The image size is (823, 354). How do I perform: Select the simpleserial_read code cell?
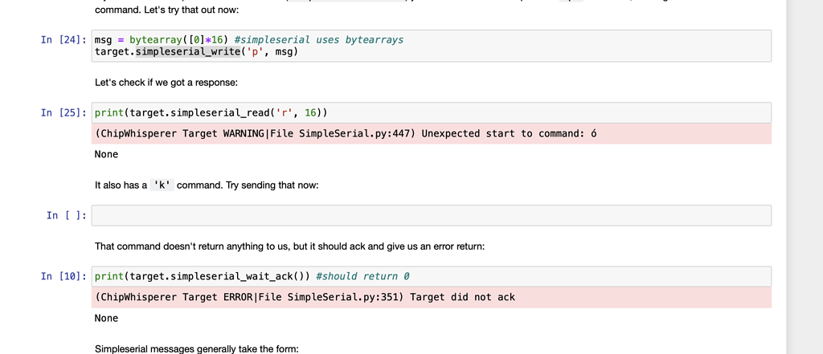pos(432,112)
